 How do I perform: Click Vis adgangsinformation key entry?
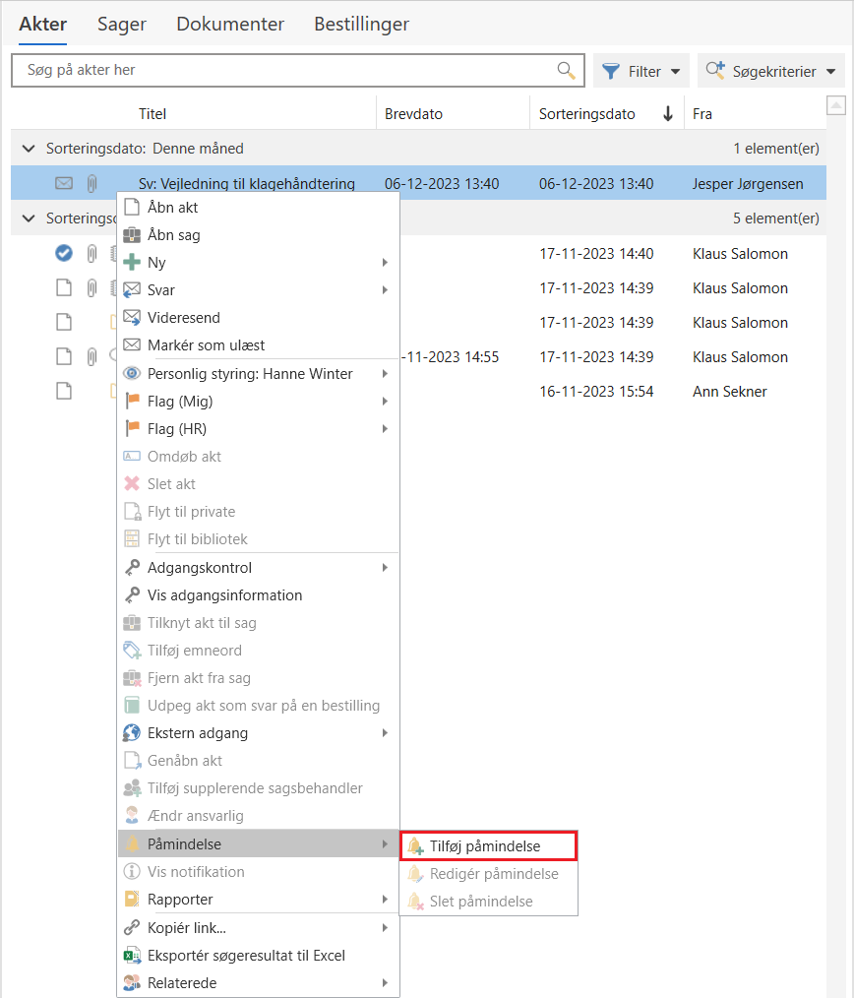pyautogui.click(x=224, y=595)
